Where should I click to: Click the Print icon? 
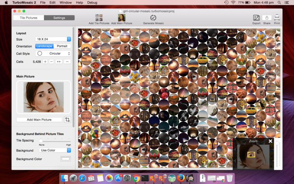point(277,18)
